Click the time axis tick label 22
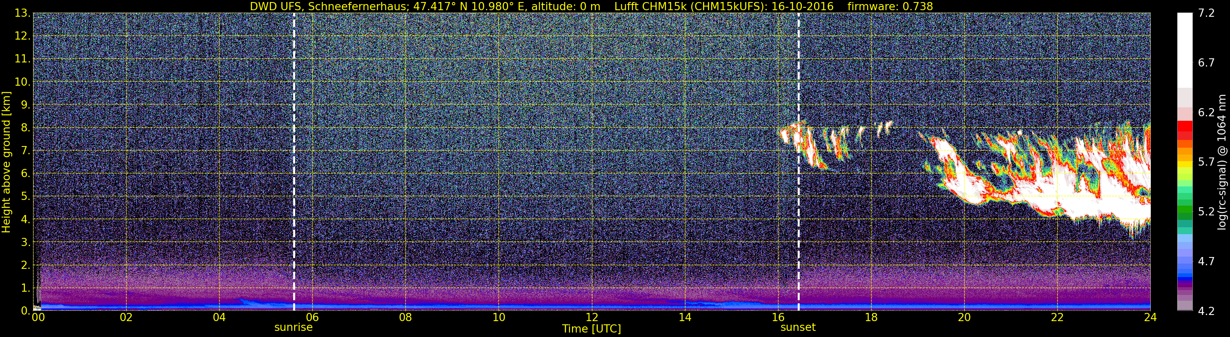Image resolution: width=1230 pixels, height=337 pixels. click(1057, 317)
